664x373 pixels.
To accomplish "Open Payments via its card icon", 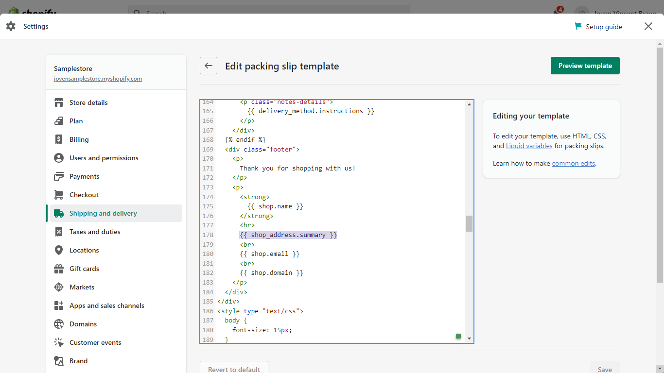I will [59, 176].
